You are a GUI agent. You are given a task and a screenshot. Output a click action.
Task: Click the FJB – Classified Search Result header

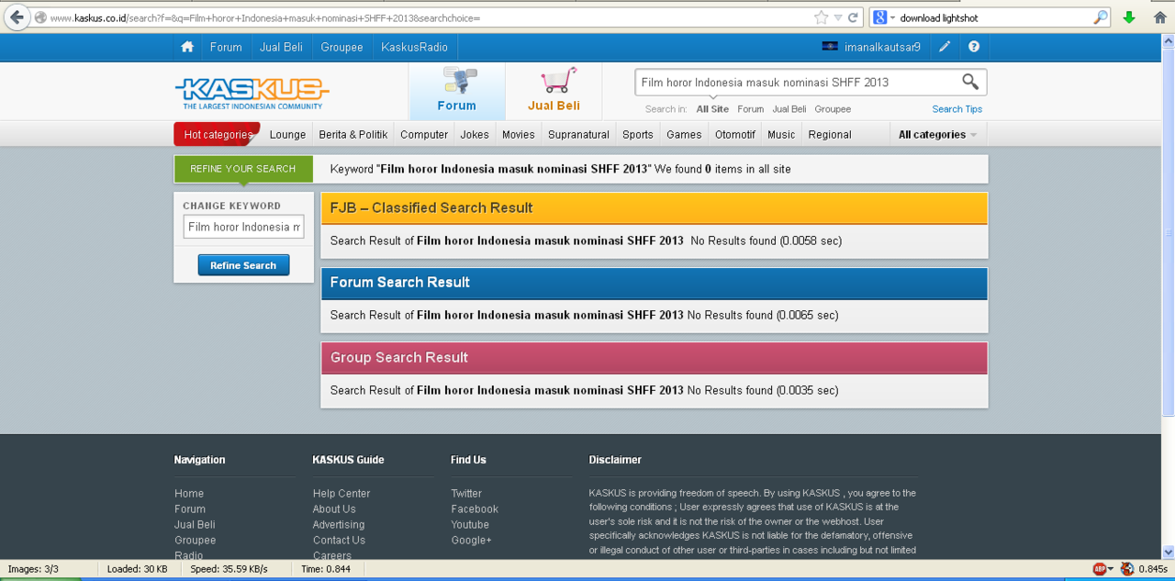[654, 208]
